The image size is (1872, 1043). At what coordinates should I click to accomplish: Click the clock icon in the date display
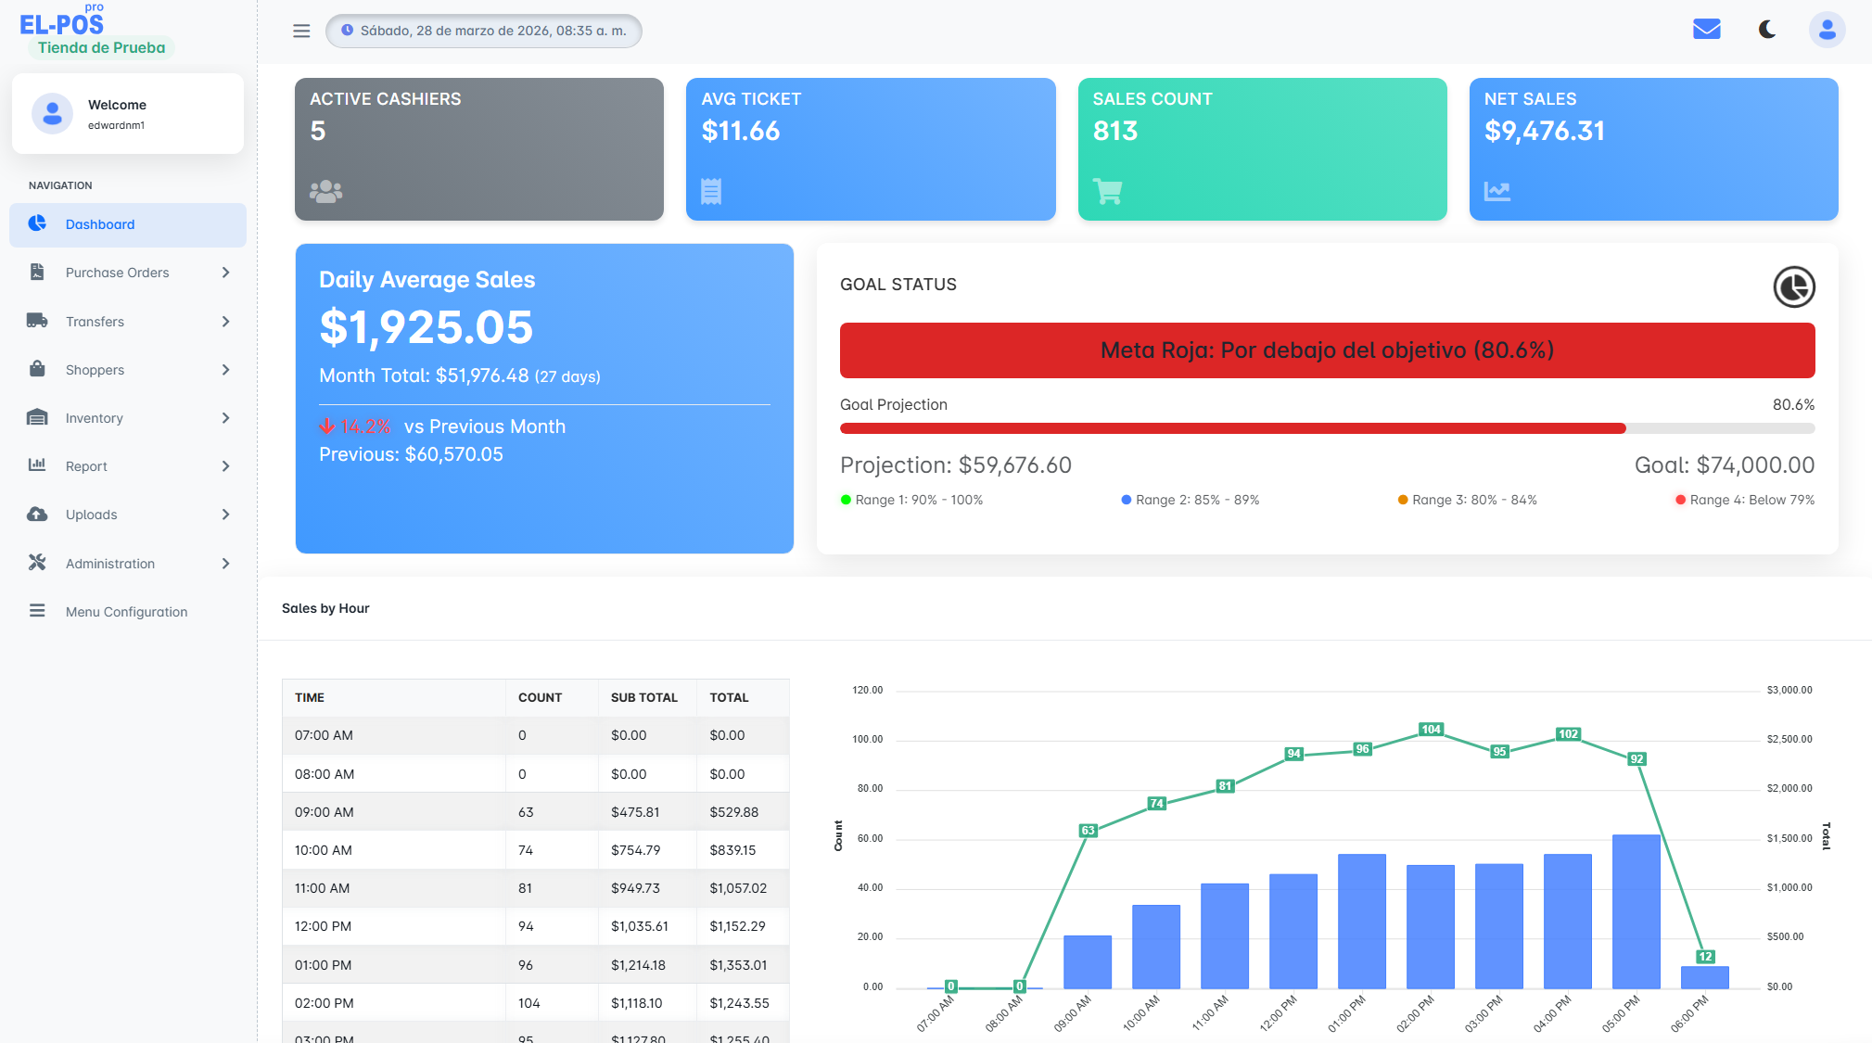[347, 30]
